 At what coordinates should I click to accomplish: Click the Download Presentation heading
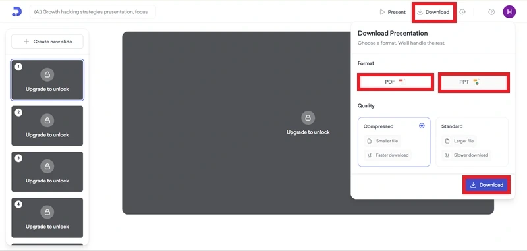(393, 33)
